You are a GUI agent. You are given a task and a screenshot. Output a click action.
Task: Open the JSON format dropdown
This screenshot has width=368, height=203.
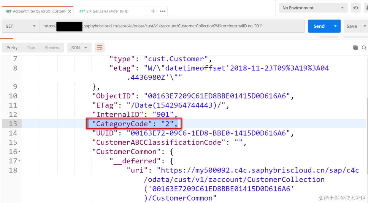(x=79, y=47)
